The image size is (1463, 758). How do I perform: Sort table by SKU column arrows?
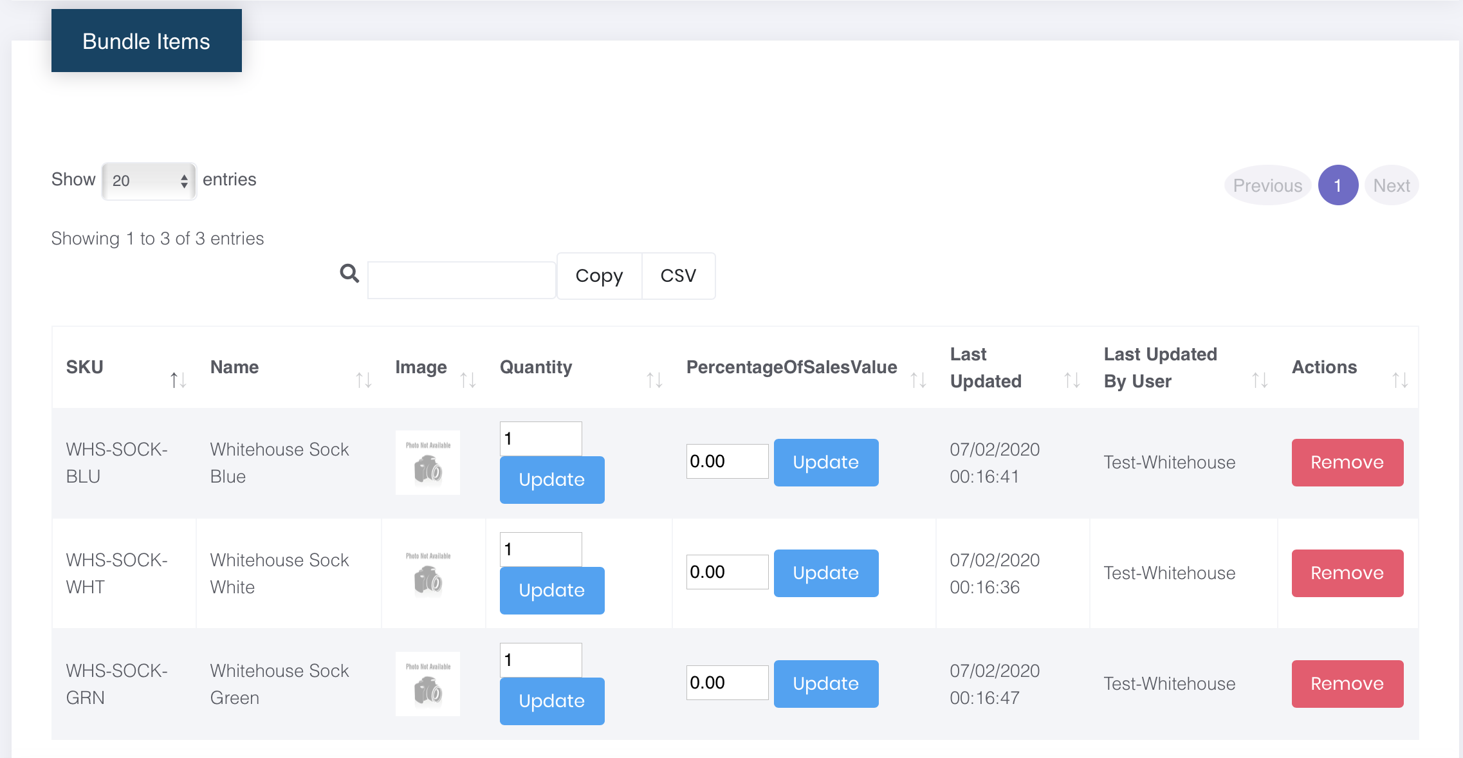178,380
